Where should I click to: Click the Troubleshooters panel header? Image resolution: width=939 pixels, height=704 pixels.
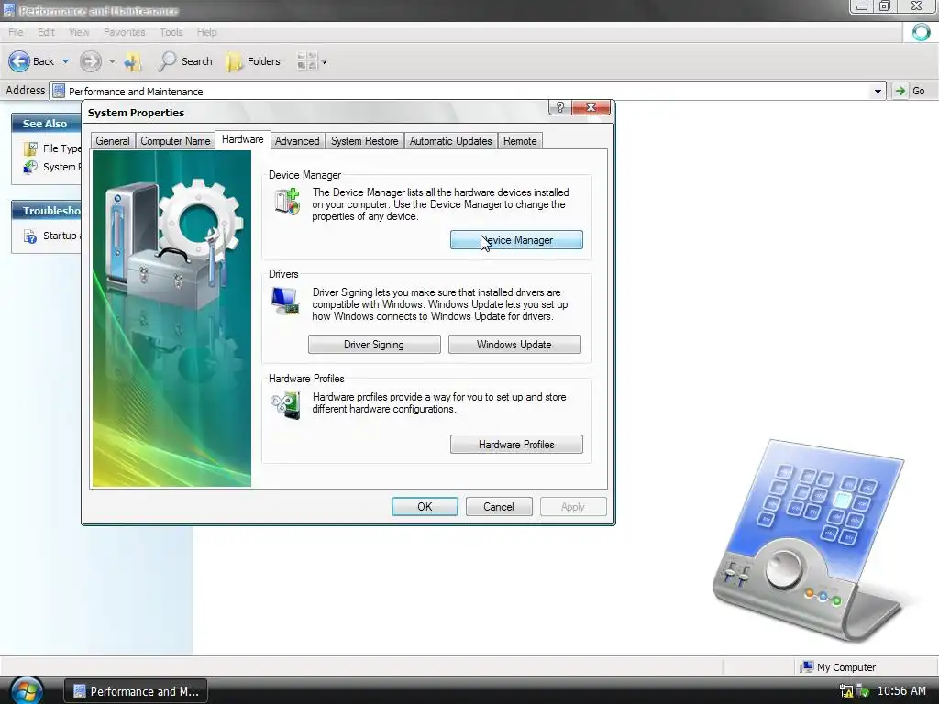tap(46, 211)
